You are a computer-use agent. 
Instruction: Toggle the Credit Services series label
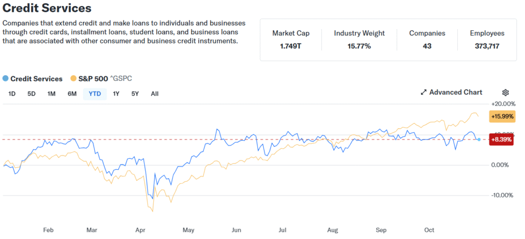tap(36, 79)
